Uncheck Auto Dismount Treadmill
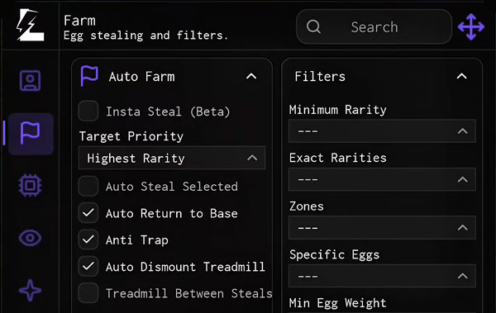Image resolution: width=496 pixels, height=313 pixels. (x=88, y=266)
